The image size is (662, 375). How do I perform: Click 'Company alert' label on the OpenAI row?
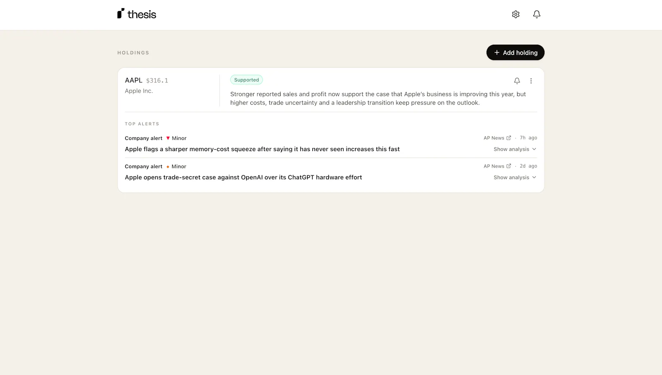144,166
